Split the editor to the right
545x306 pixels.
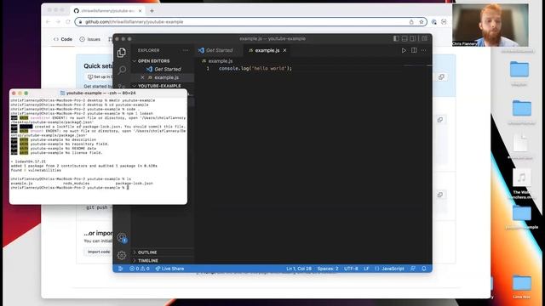pyautogui.click(x=414, y=50)
